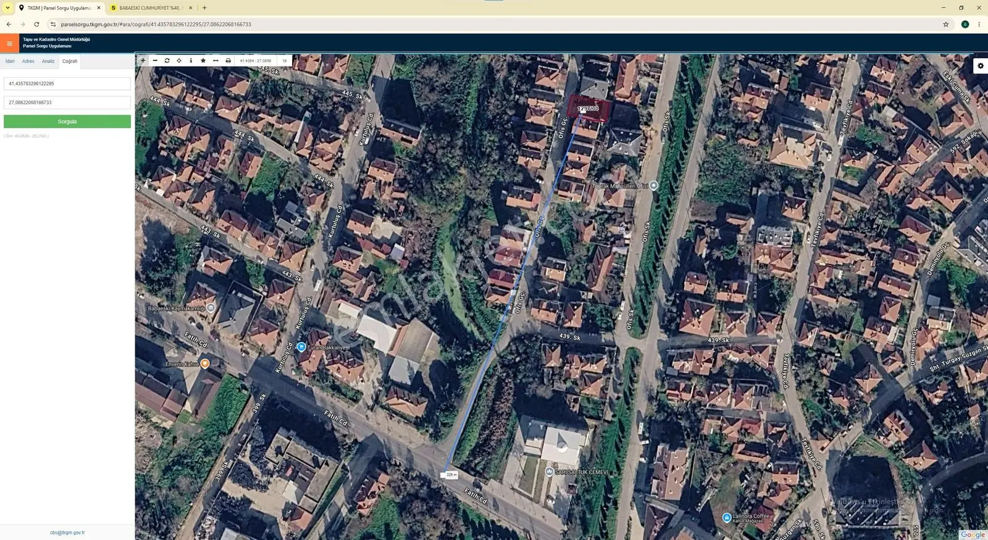This screenshot has height=540, width=988.
Task: Click the Babaeski Kaymakamlığı marker
Action: point(211,307)
